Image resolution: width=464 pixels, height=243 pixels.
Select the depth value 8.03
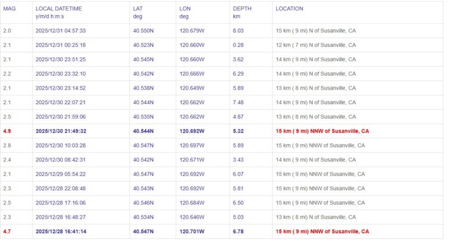pyautogui.click(x=240, y=30)
